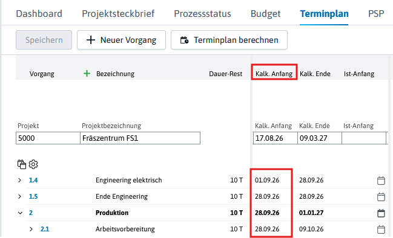
Task: Open the Prozessstatus tab
Action: click(x=202, y=13)
